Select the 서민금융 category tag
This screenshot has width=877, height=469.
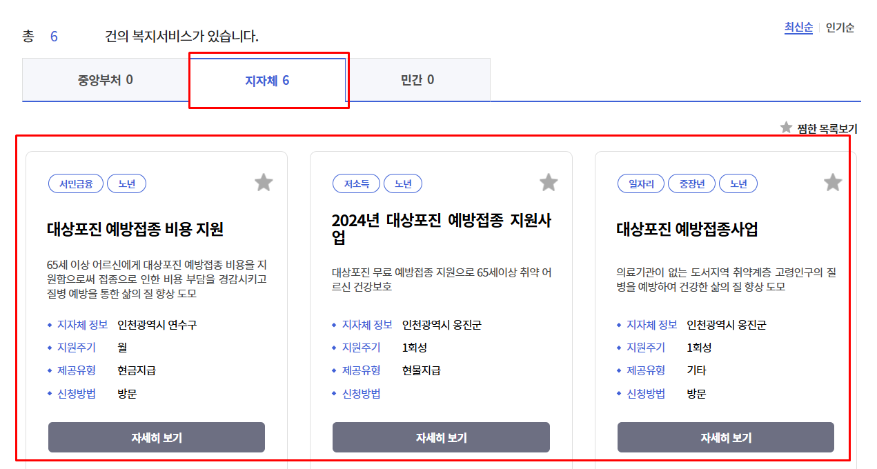tap(75, 183)
